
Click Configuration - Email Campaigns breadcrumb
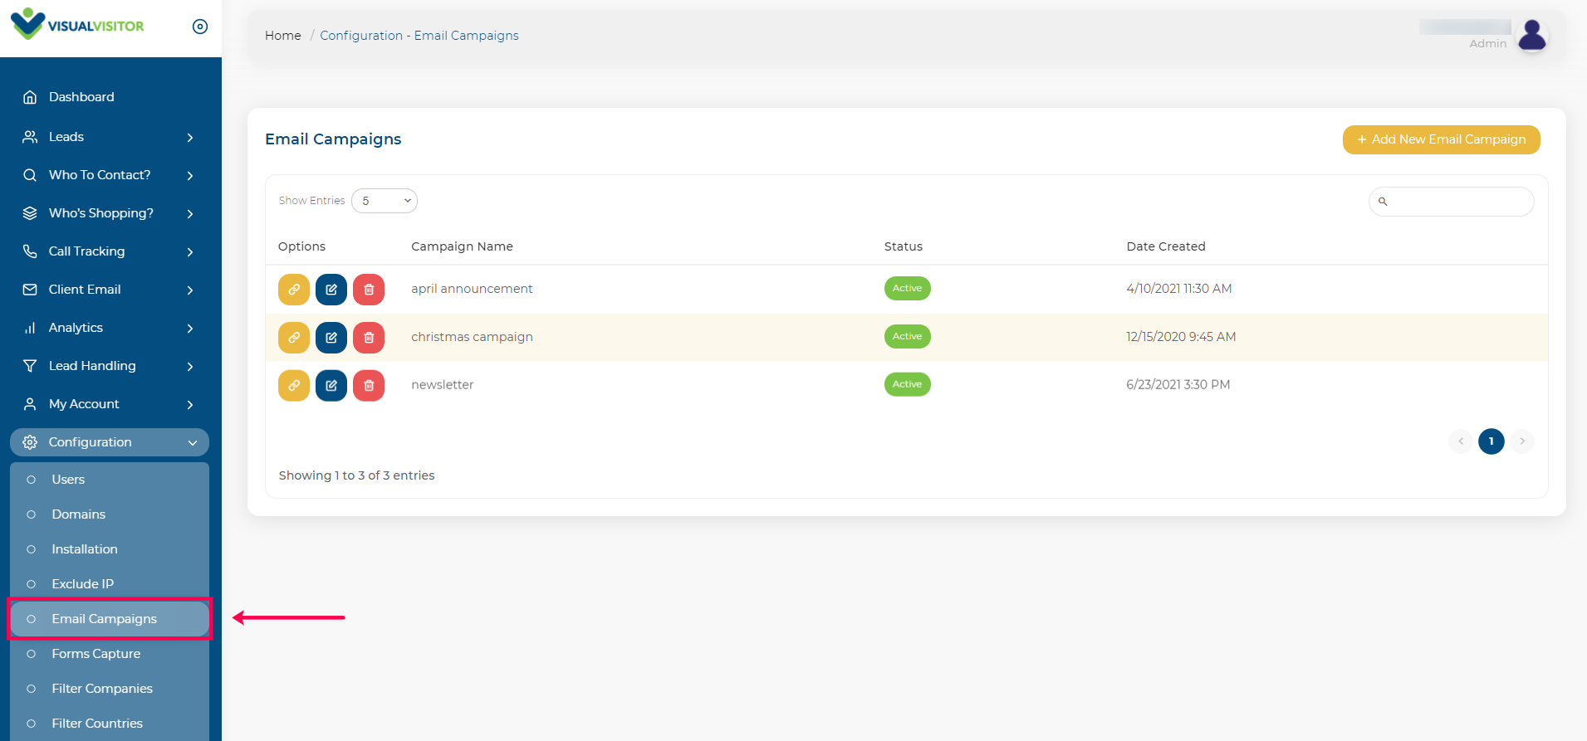click(x=419, y=36)
